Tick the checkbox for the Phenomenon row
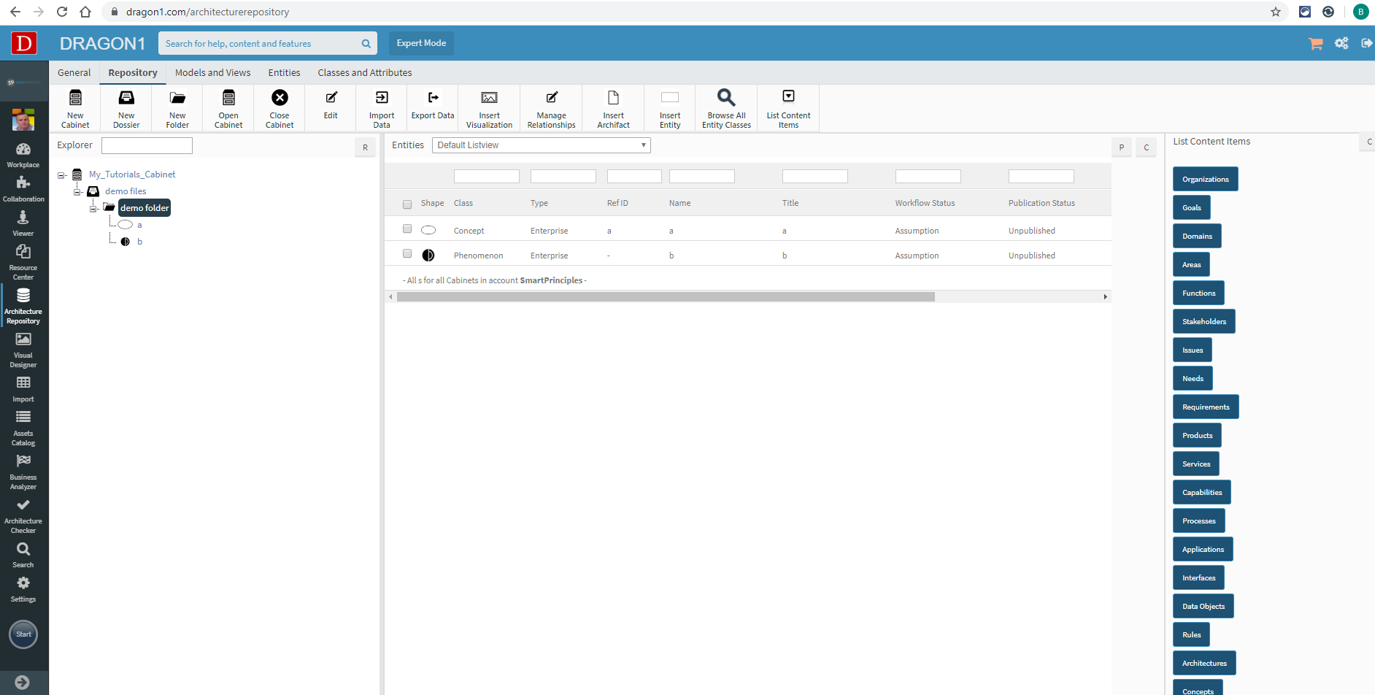Image resolution: width=1375 pixels, height=695 pixels. [407, 254]
